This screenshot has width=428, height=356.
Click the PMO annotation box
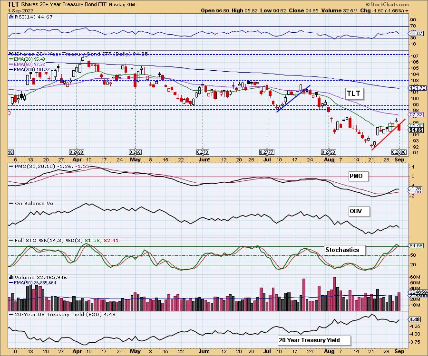pos(359,176)
